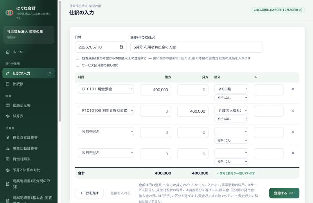Click the file icon beside 附属明細書(区分間の取引)
The image size is (313, 203).
(7, 184)
